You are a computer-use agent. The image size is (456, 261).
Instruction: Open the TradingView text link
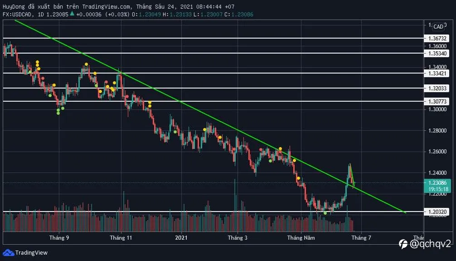31,252
